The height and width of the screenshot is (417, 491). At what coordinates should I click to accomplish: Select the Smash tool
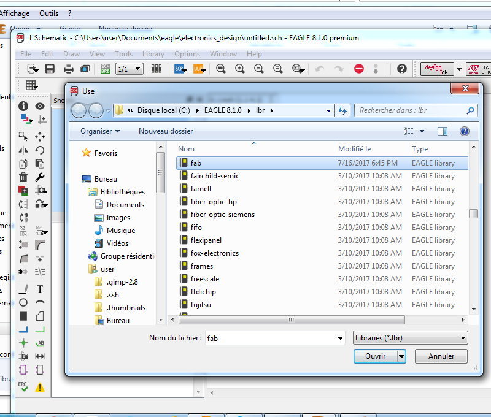pos(23,244)
